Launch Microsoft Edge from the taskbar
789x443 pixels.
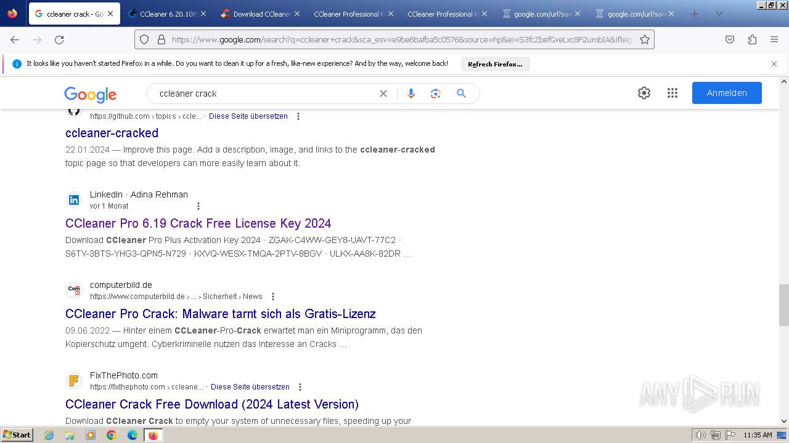pyautogui.click(x=132, y=435)
